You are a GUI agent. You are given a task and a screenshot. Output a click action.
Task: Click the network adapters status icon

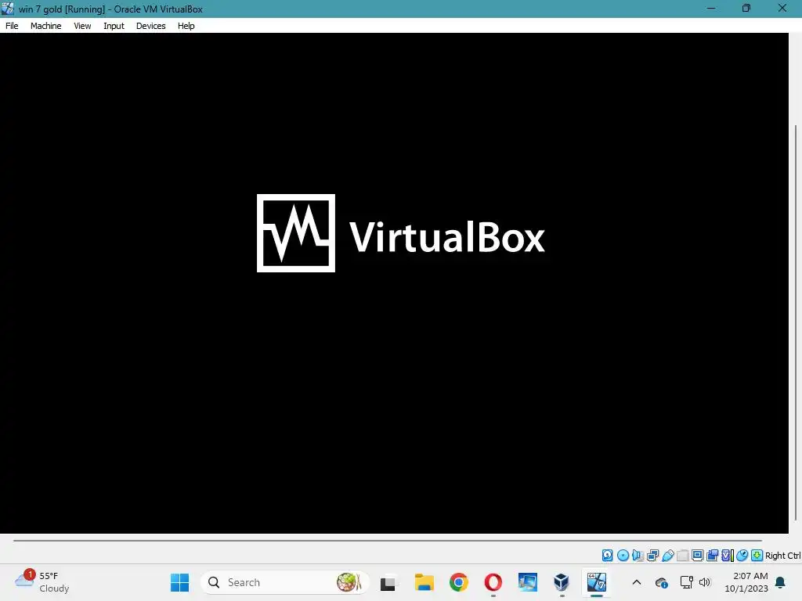pyautogui.click(x=652, y=556)
